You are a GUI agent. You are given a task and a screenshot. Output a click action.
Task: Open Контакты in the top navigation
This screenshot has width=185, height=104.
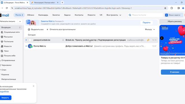tap(79, 15)
